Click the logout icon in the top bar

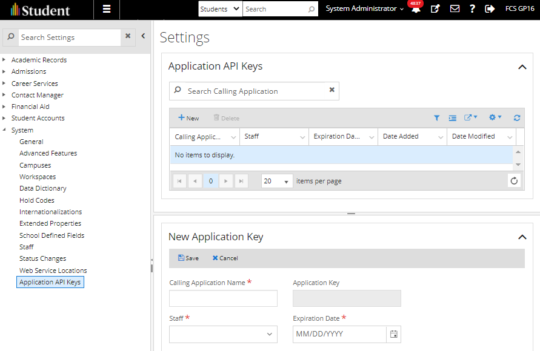(x=490, y=10)
